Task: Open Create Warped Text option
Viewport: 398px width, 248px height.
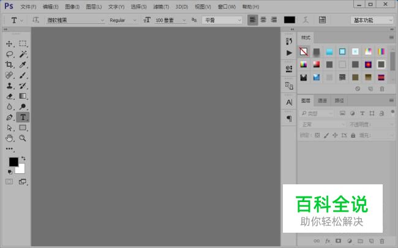Action: [x=306, y=20]
